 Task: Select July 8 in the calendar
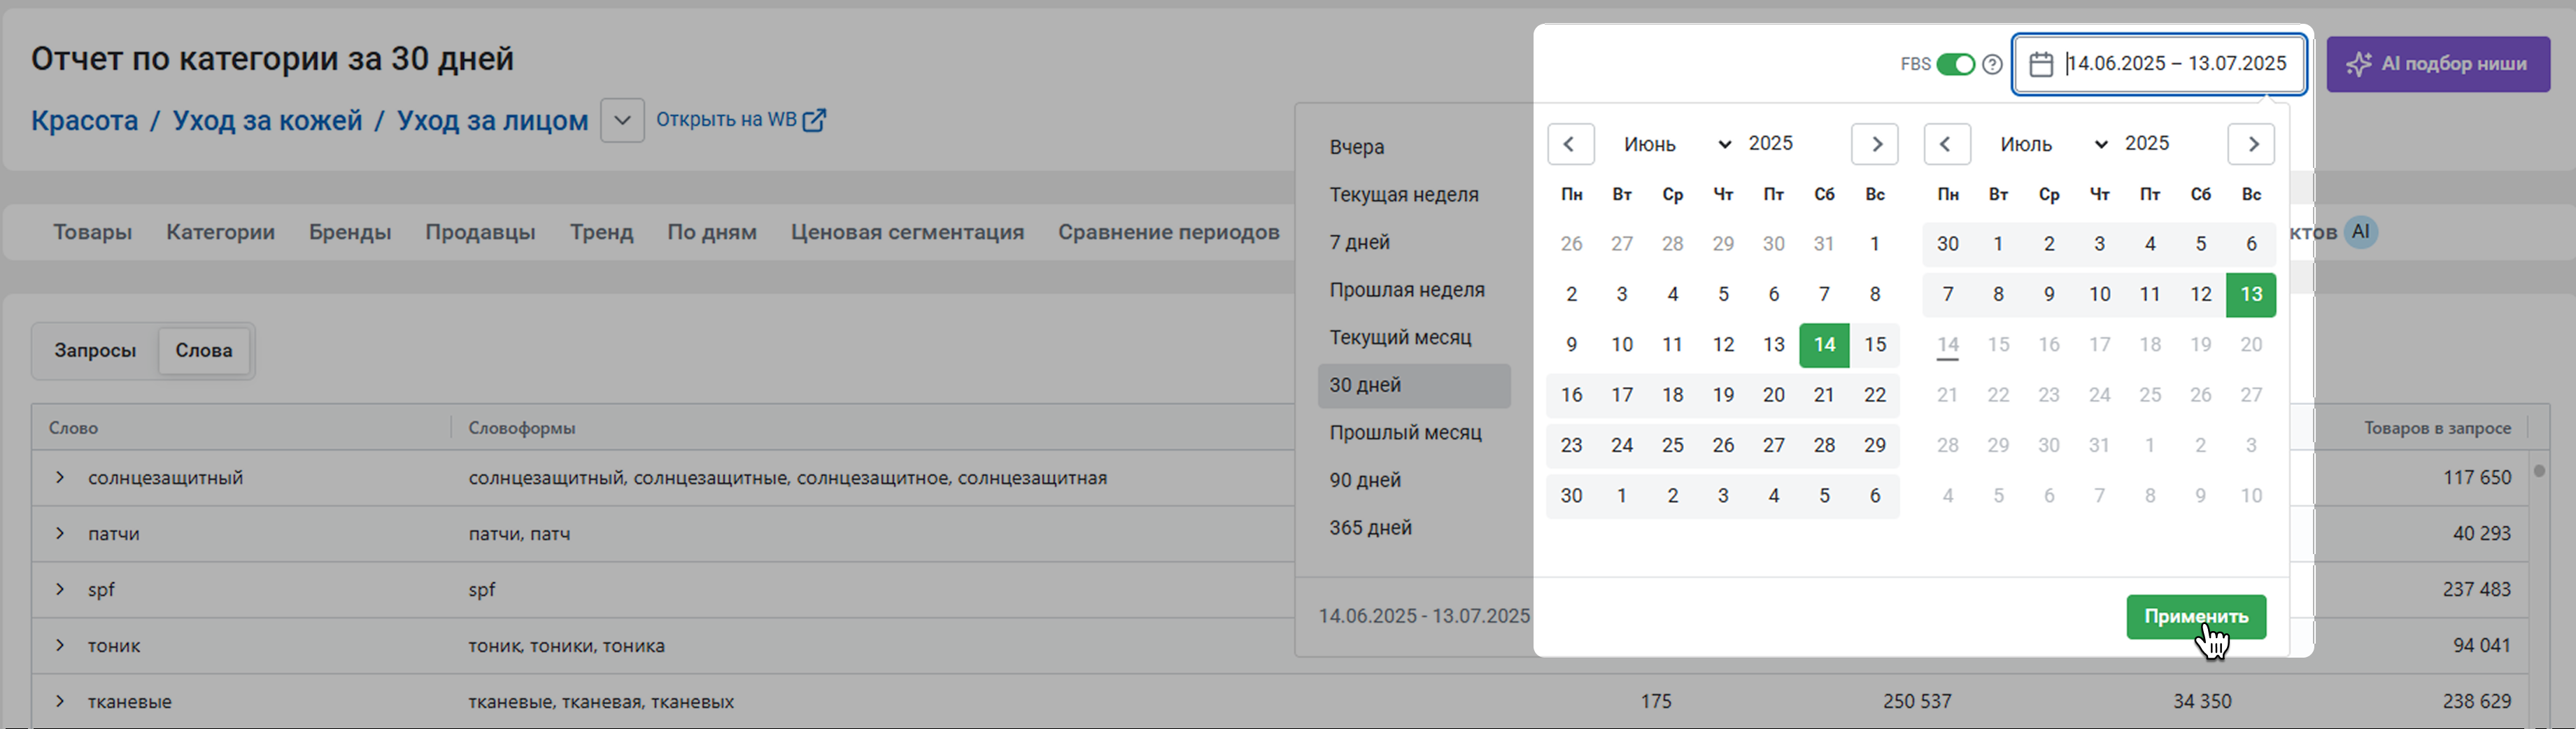pos(1998,295)
